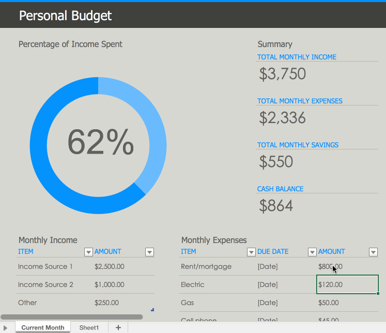Click the $550 total monthly savings value
The width and height of the screenshot is (386, 333).
(x=276, y=161)
